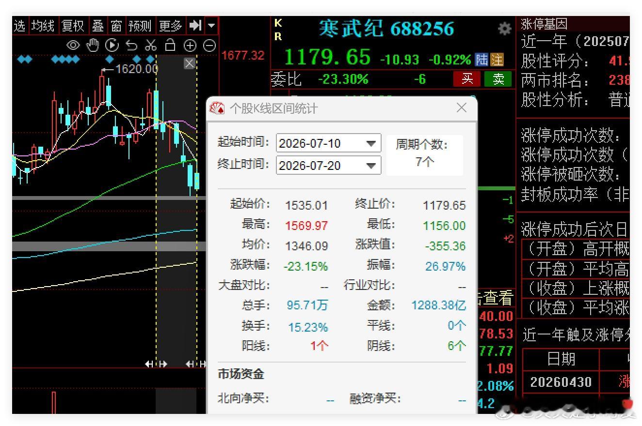
Task: Click the 1620.00 high price label
Action: tap(137, 69)
